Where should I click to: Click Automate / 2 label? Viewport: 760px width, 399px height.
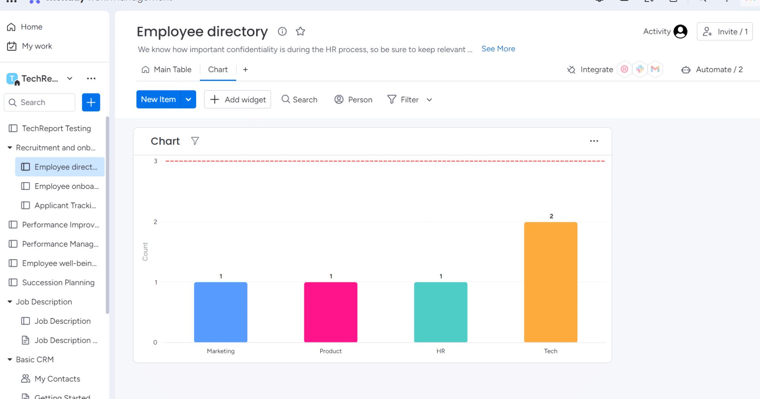719,70
